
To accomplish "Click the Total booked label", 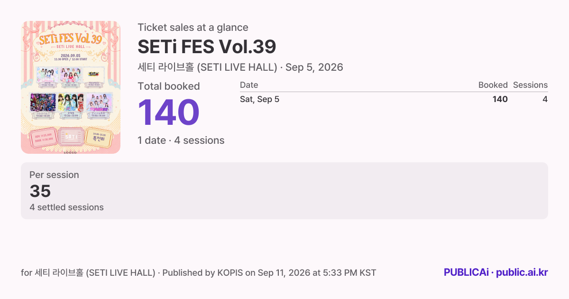I will pos(169,86).
